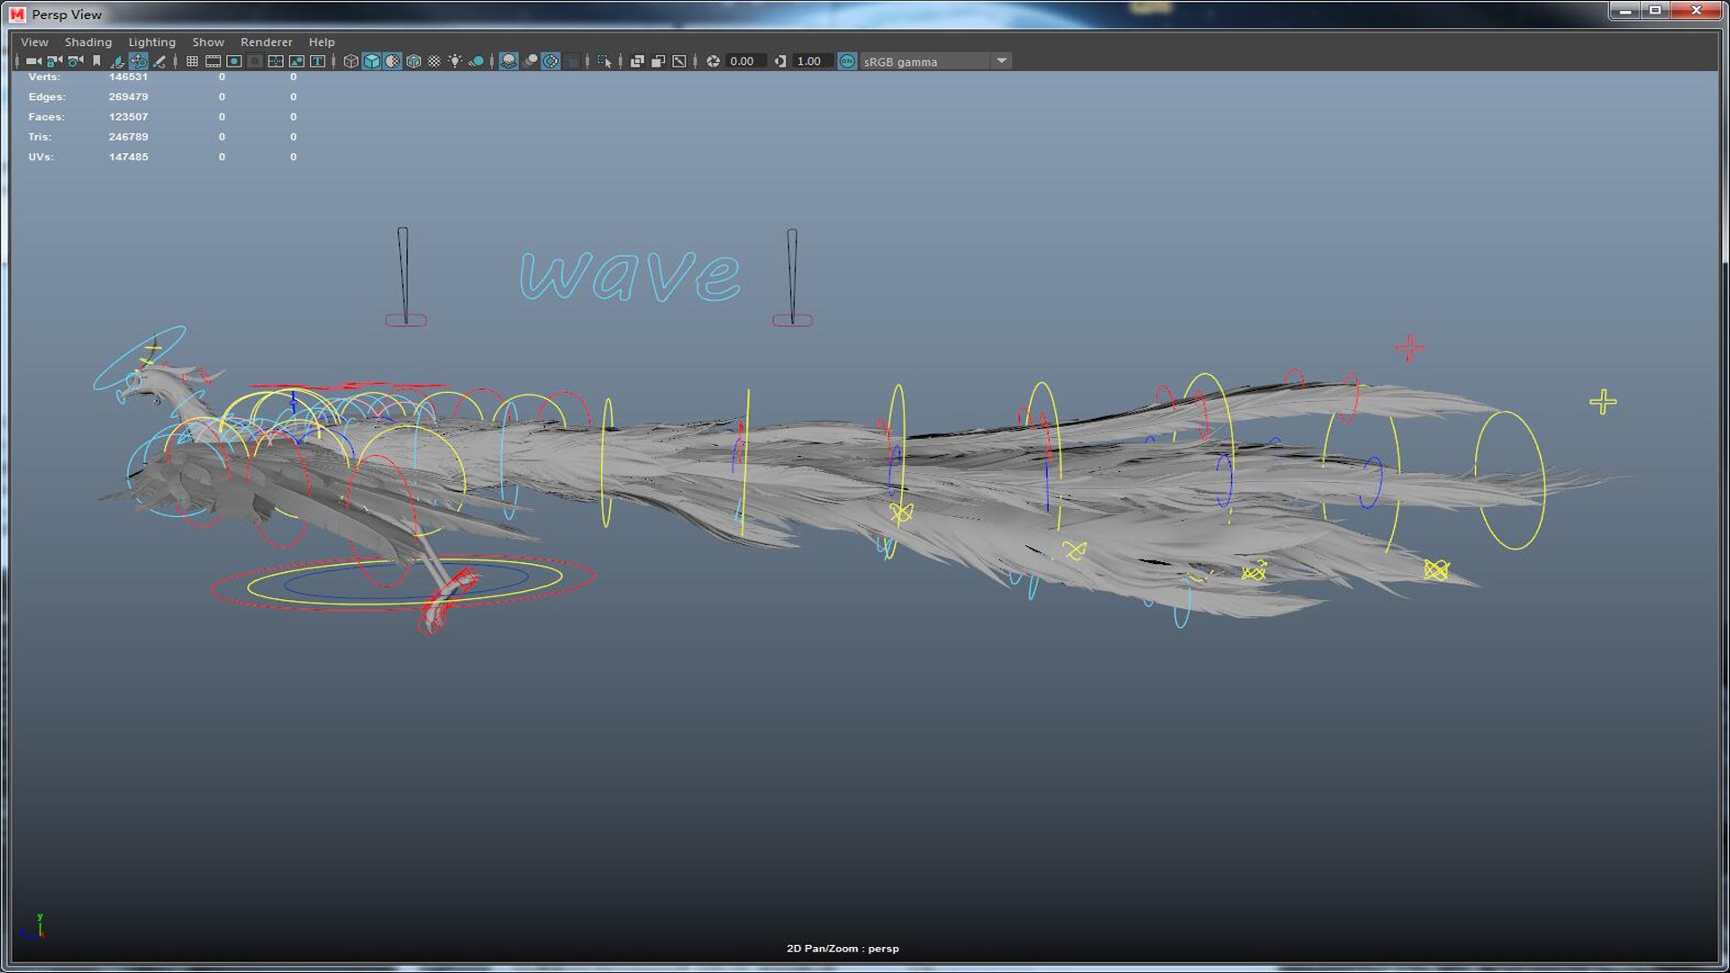Open the Lighting menu
The height and width of the screenshot is (973, 1730).
coord(151,42)
